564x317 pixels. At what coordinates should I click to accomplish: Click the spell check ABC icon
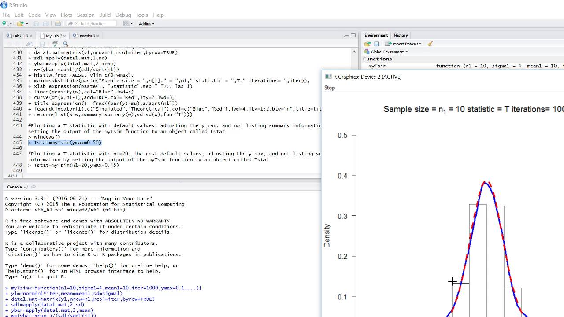[55, 44]
